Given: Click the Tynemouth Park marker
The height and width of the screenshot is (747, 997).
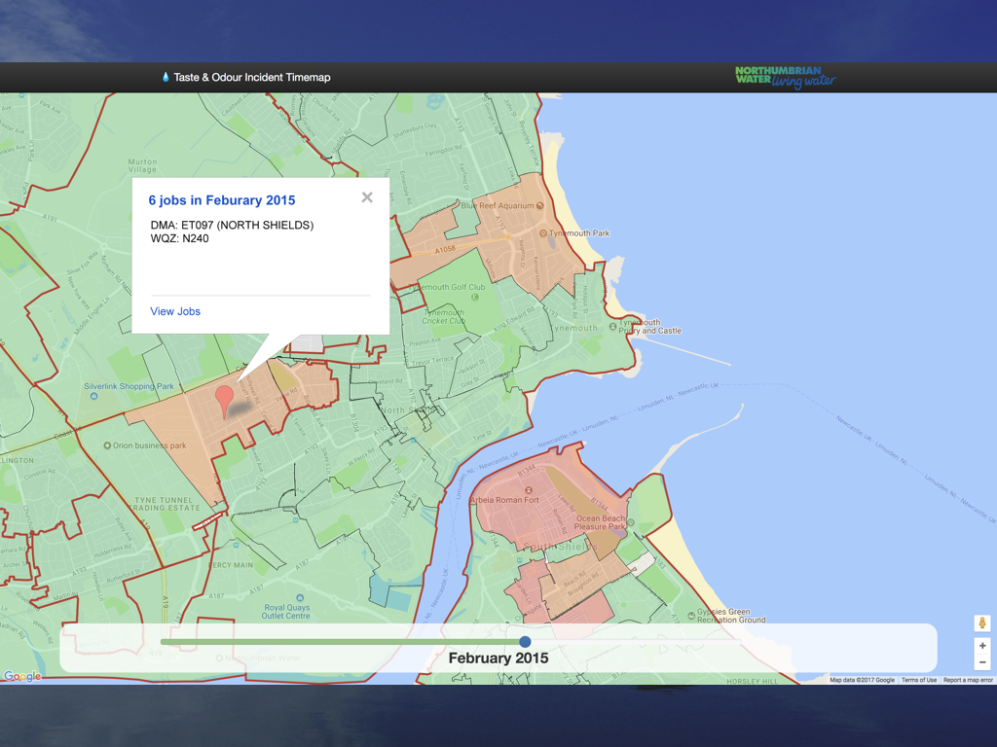Looking at the screenshot, I should (x=543, y=233).
